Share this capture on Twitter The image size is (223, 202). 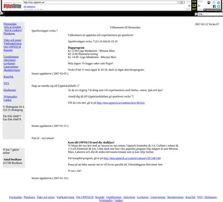[219, 6]
